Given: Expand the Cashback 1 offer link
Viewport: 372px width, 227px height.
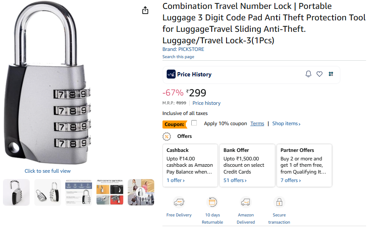Looking at the screenshot, I should [x=176, y=180].
